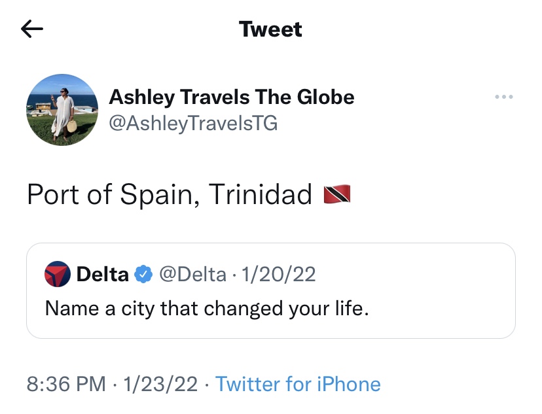542x414 pixels.
Task: Open Ashley's profile picture
Action: point(62,109)
